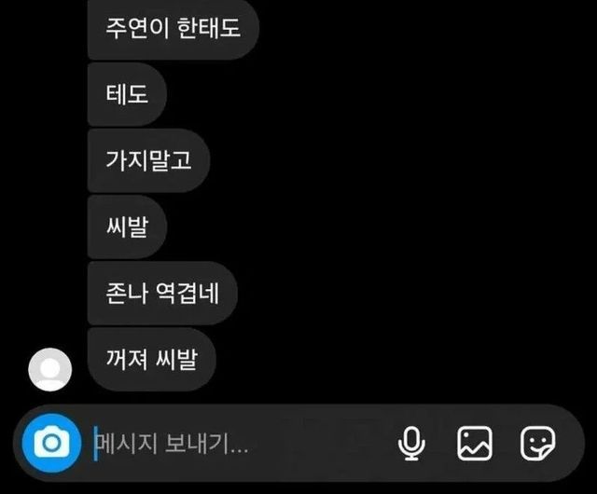The width and height of the screenshot is (597, 494).
Task: Select the message bubble '가지말고'
Action: tap(149, 160)
